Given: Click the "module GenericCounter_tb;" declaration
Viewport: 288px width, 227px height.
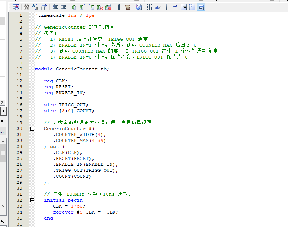Looking at the screenshot, I should (x=72, y=69).
